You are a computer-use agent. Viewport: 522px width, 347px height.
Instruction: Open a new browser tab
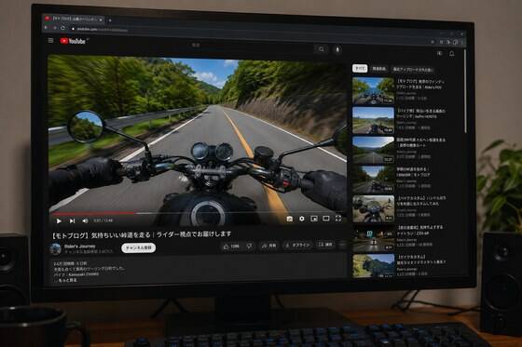(110, 20)
